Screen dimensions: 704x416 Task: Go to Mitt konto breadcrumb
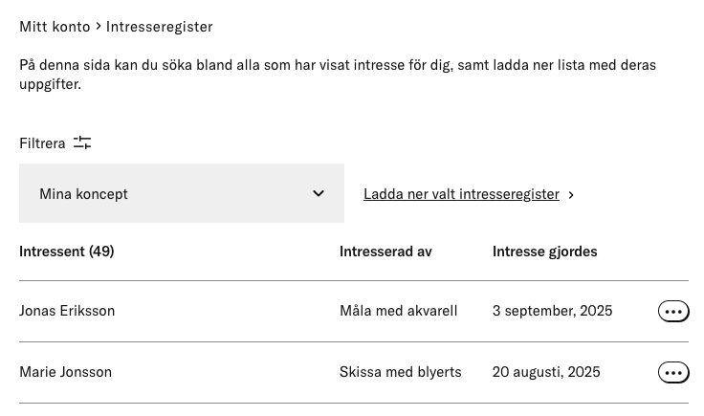pos(55,27)
